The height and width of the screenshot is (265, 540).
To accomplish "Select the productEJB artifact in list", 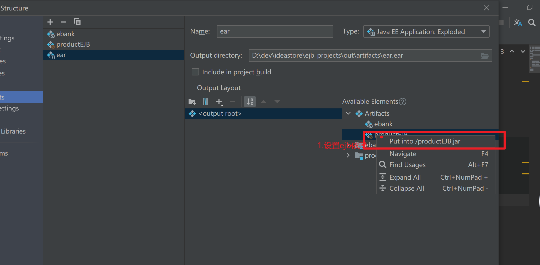I will click(x=114, y=44).
